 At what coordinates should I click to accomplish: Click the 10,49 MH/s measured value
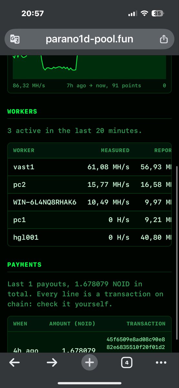108,202
